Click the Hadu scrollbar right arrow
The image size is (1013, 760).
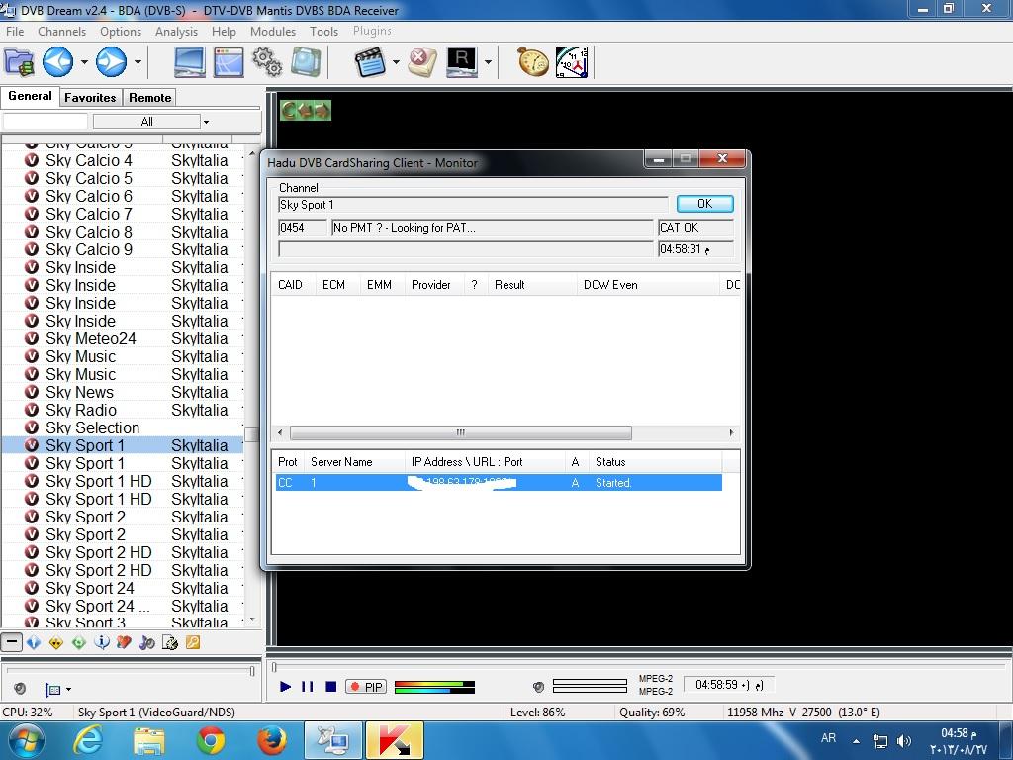(x=731, y=432)
